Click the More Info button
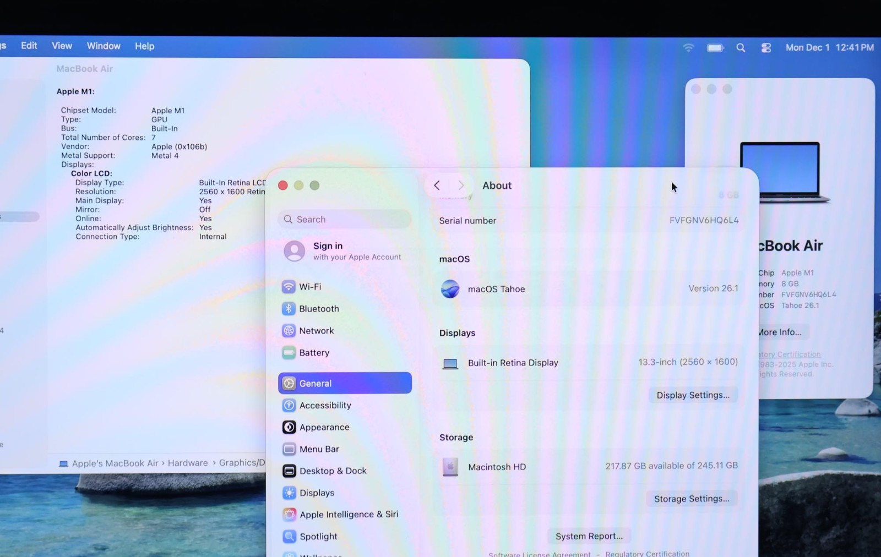881x557 pixels. point(780,332)
